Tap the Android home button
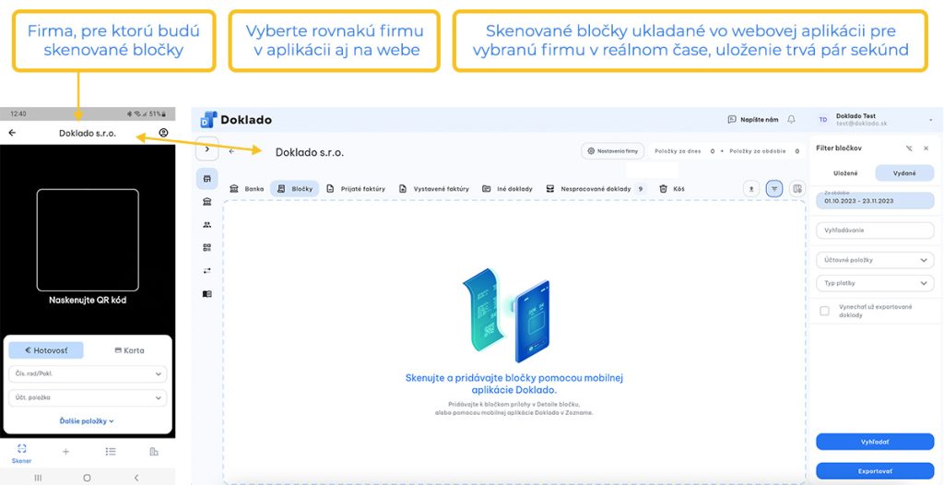Screen dimensions: 944x485 pyautogui.click(x=87, y=478)
